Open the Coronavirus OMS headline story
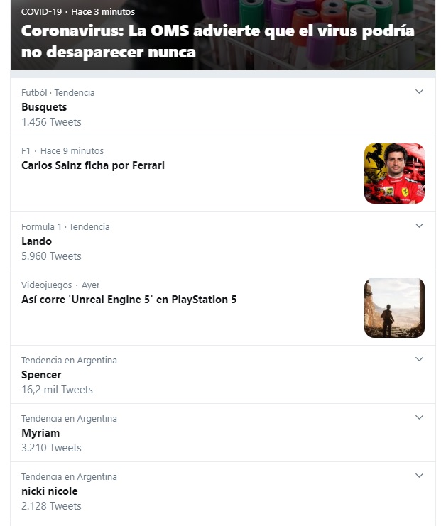This screenshot has height=526, width=441. point(217,42)
